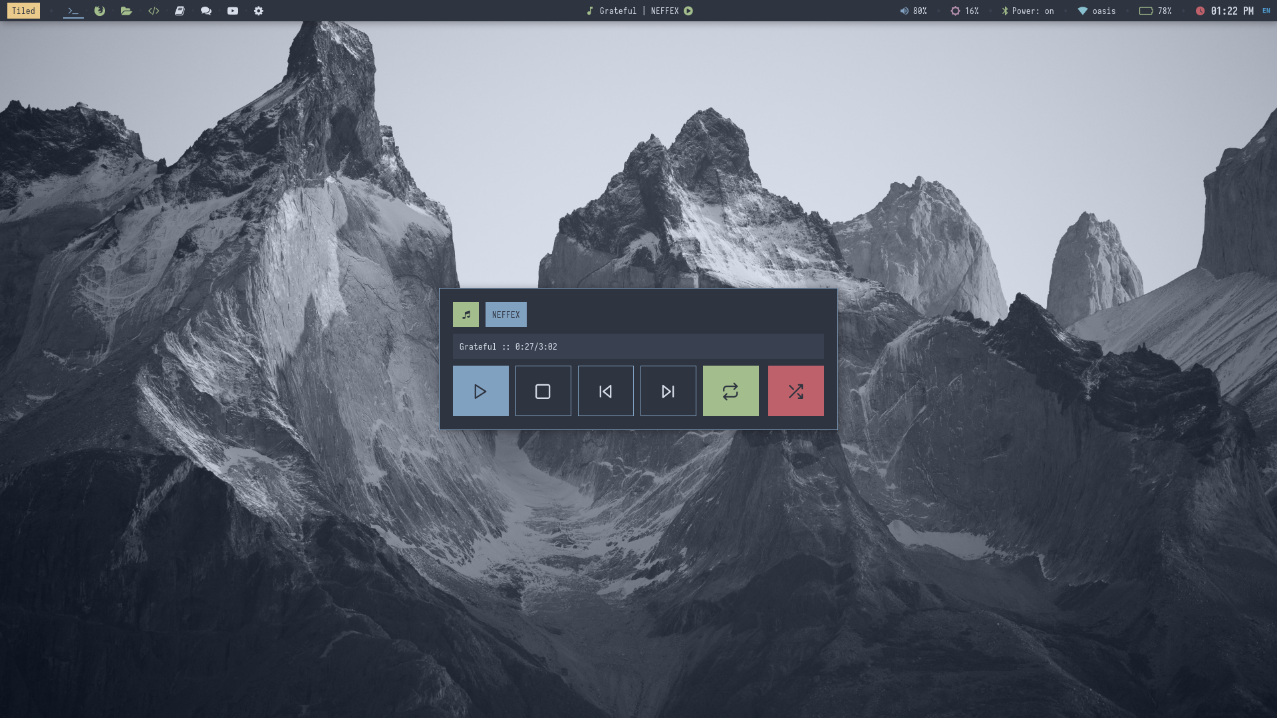Stop playback with the square button

point(543,391)
